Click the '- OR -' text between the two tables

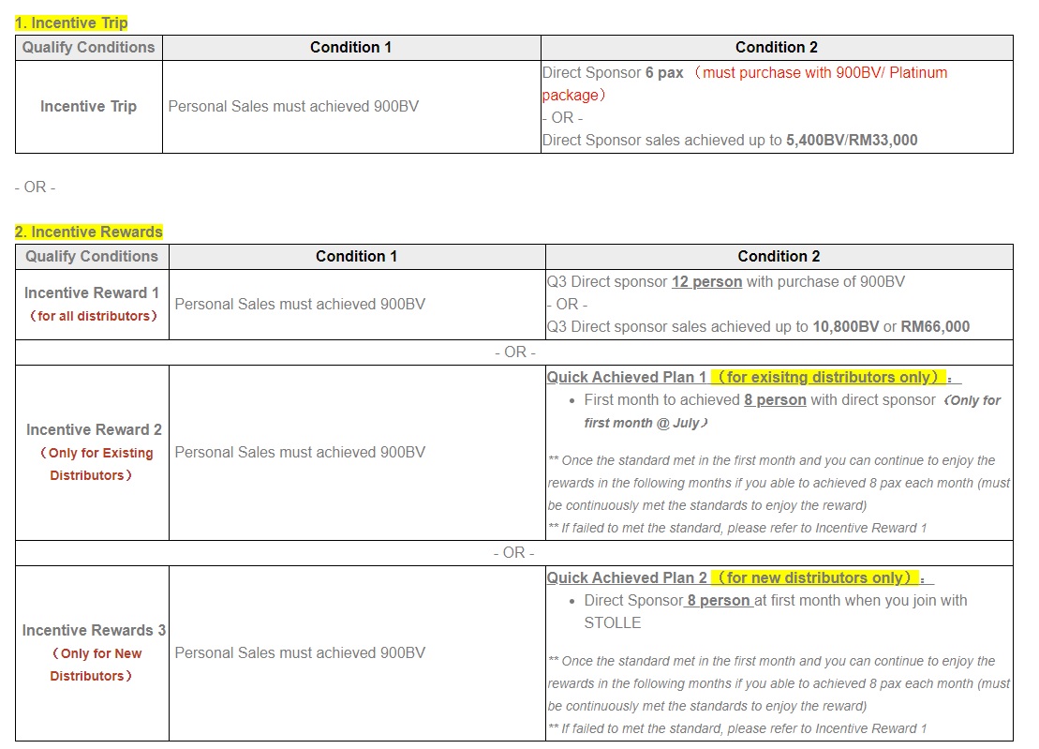point(35,187)
